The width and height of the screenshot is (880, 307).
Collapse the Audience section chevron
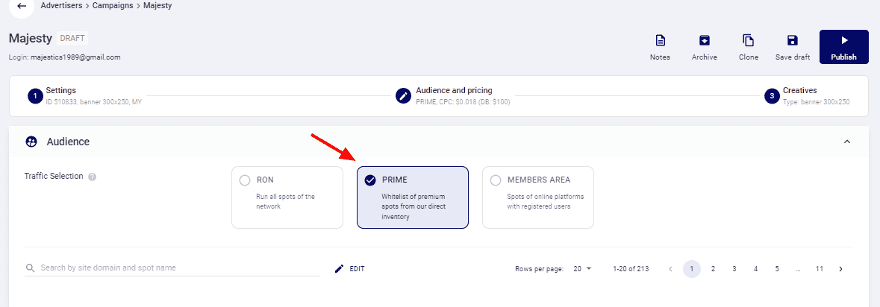(847, 142)
